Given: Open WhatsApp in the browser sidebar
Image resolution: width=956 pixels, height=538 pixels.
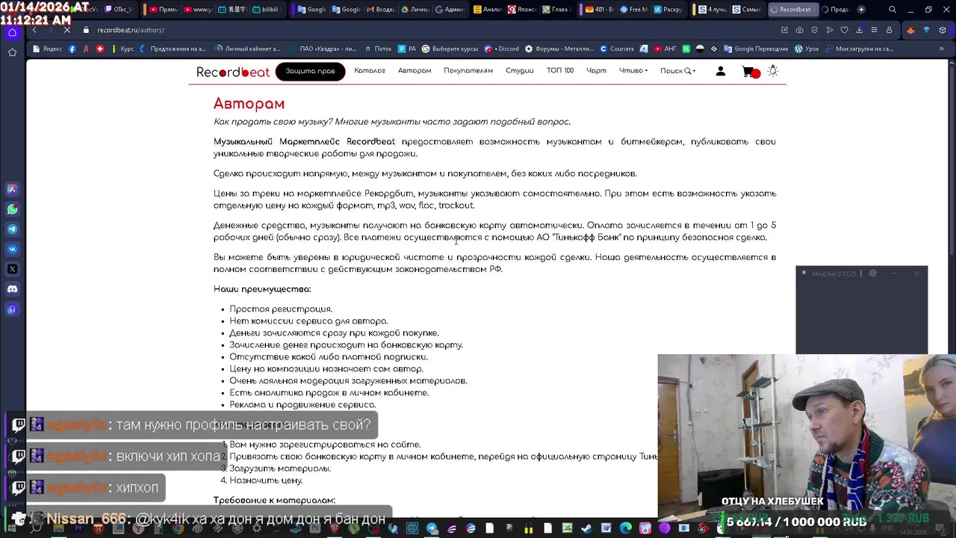Looking at the screenshot, I should pos(12,209).
